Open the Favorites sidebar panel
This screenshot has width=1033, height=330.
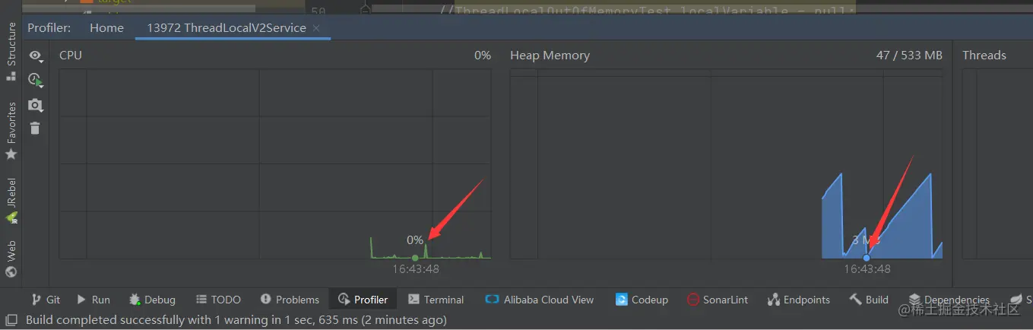[11, 131]
